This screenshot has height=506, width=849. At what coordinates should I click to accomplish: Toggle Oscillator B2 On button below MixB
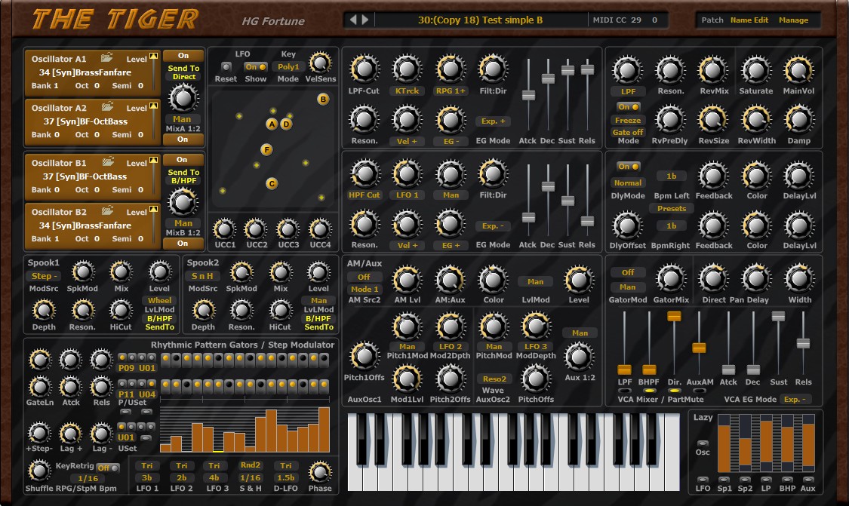(x=183, y=243)
